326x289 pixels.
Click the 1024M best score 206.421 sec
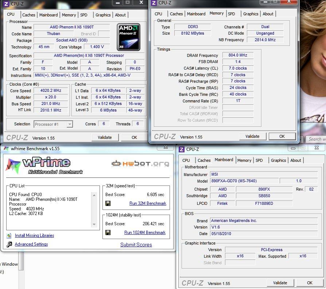154,223
